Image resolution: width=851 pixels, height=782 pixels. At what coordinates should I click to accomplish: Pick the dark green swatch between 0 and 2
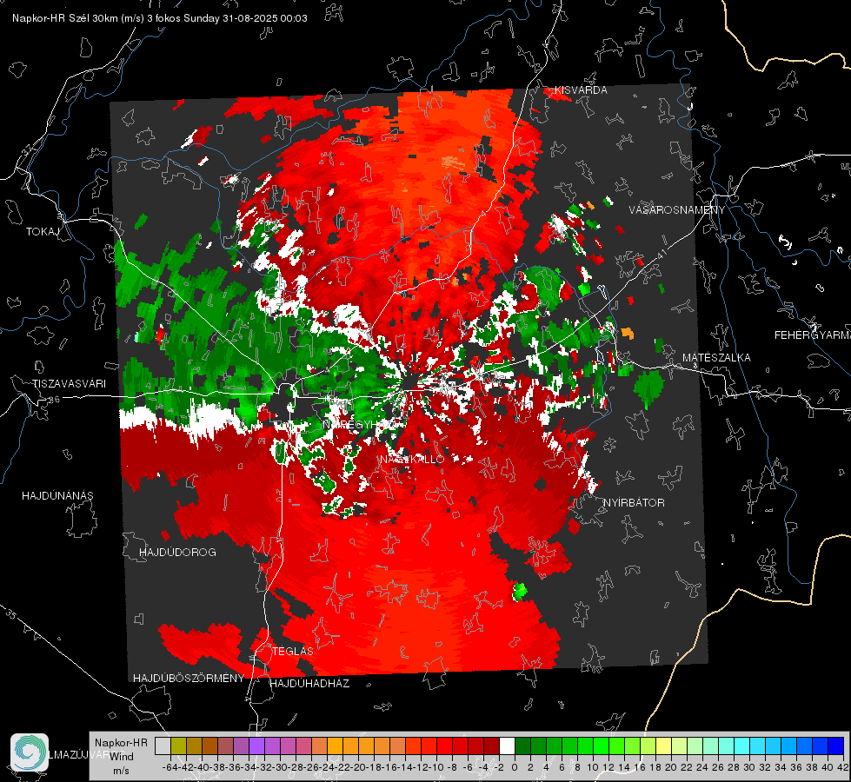coord(522,746)
